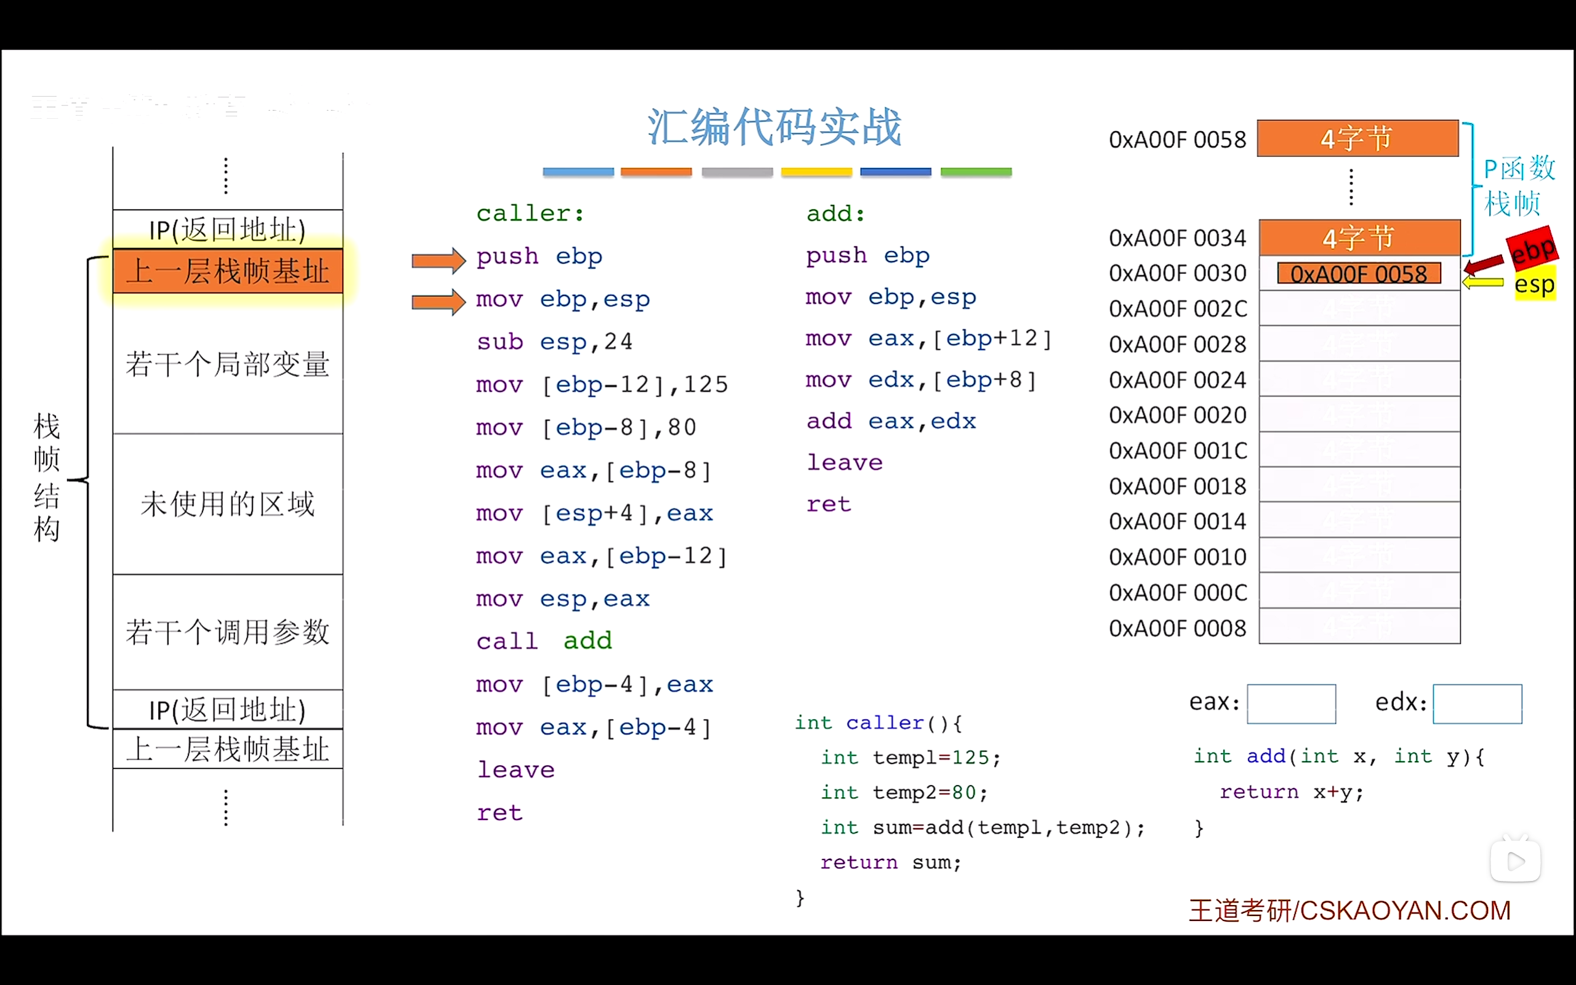Select the orange arrow beside push ebp

point(438,260)
